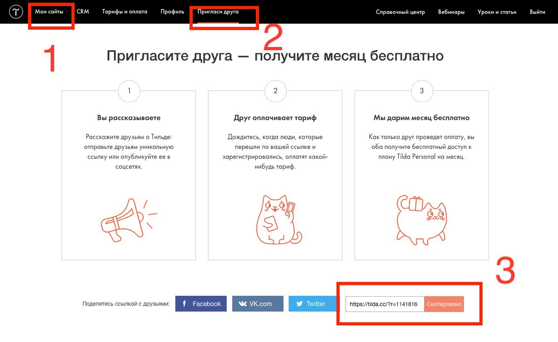
Task: Click step circle number 2
Action: [276, 91]
